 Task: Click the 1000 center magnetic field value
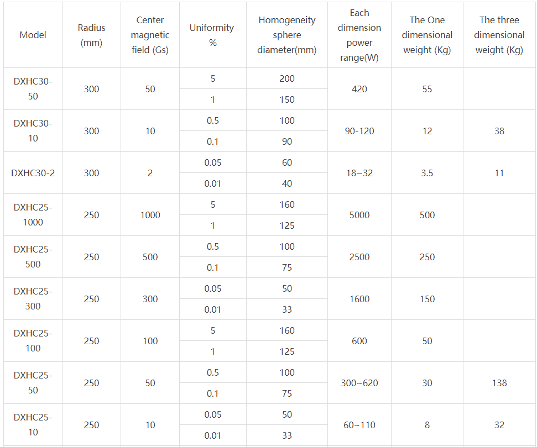click(x=150, y=215)
